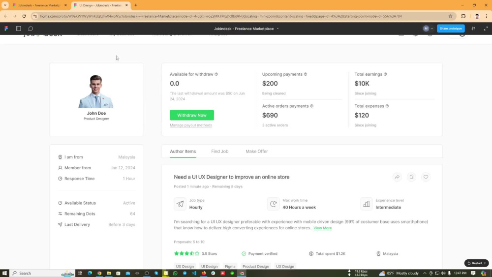Open browser extensions puzzle icon
The height and width of the screenshot is (277, 492).
(463, 16)
